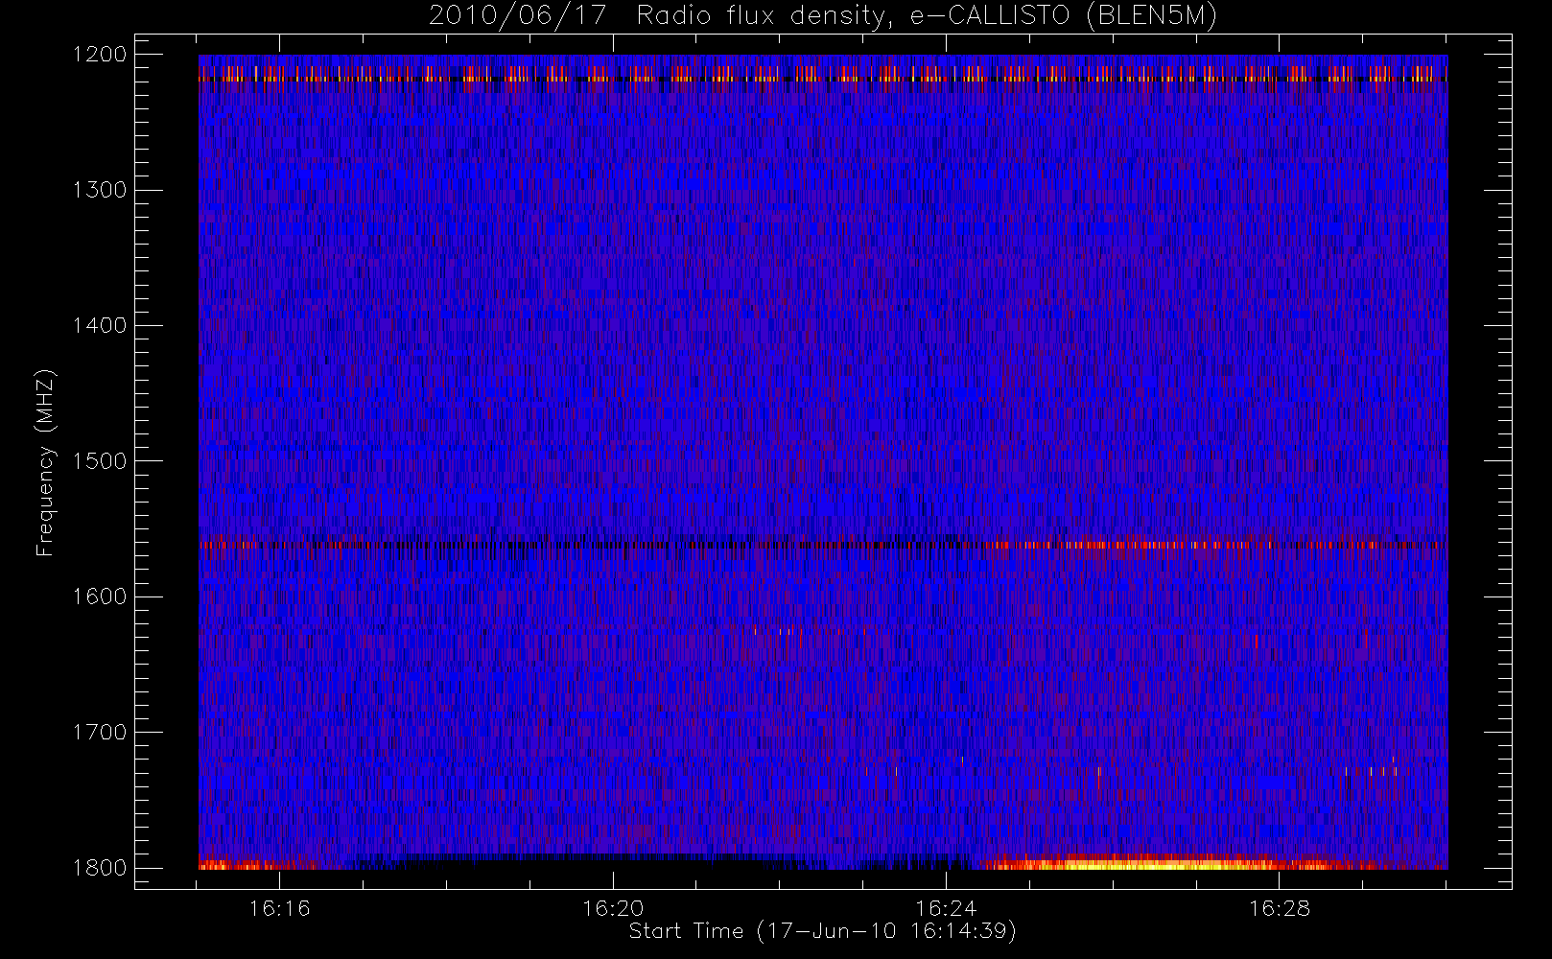Image resolution: width=1552 pixels, height=959 pixels.
Task: Click the 1500 frequency axis label
Action: coord(100,460)
